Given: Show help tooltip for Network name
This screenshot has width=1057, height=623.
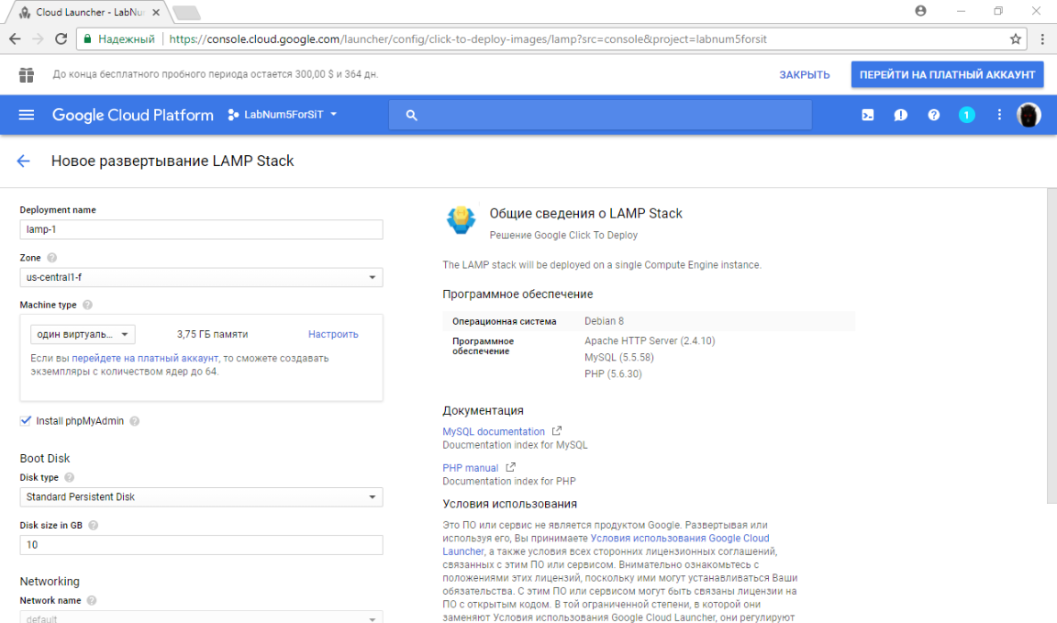Looking at the screenshot, I should 92,600.
